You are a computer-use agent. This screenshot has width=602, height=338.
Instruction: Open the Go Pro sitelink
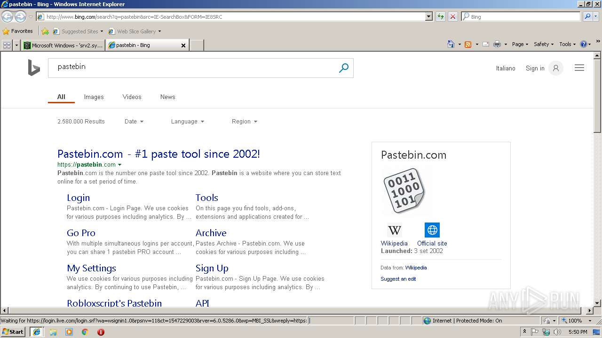(81, 233)
